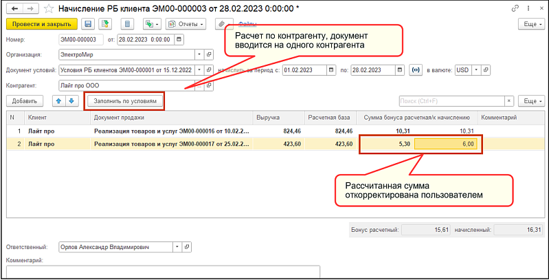Open the create-based-on dropdown icon

(152, 24)
